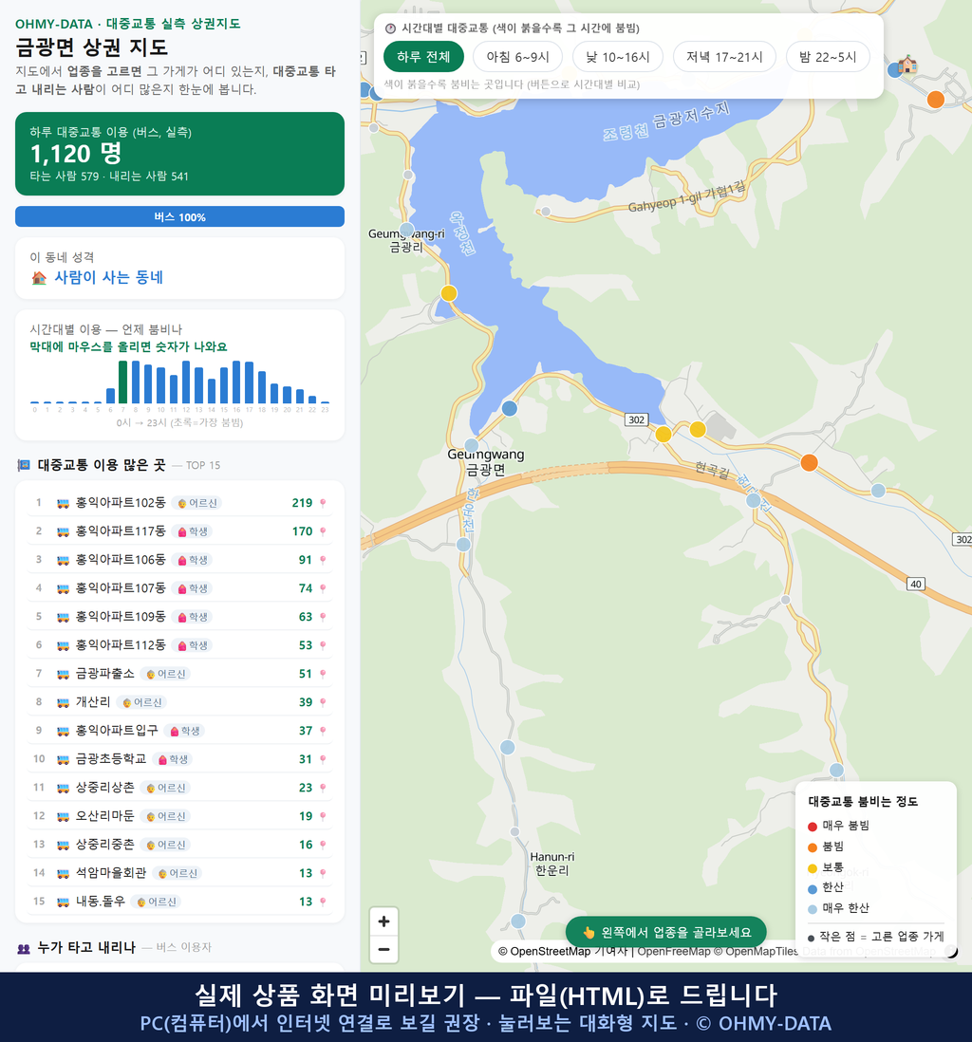The image size is (972, 1042).
Task: Click the 학생 tag on 홍익아파트117동
Action: [193, 531]
